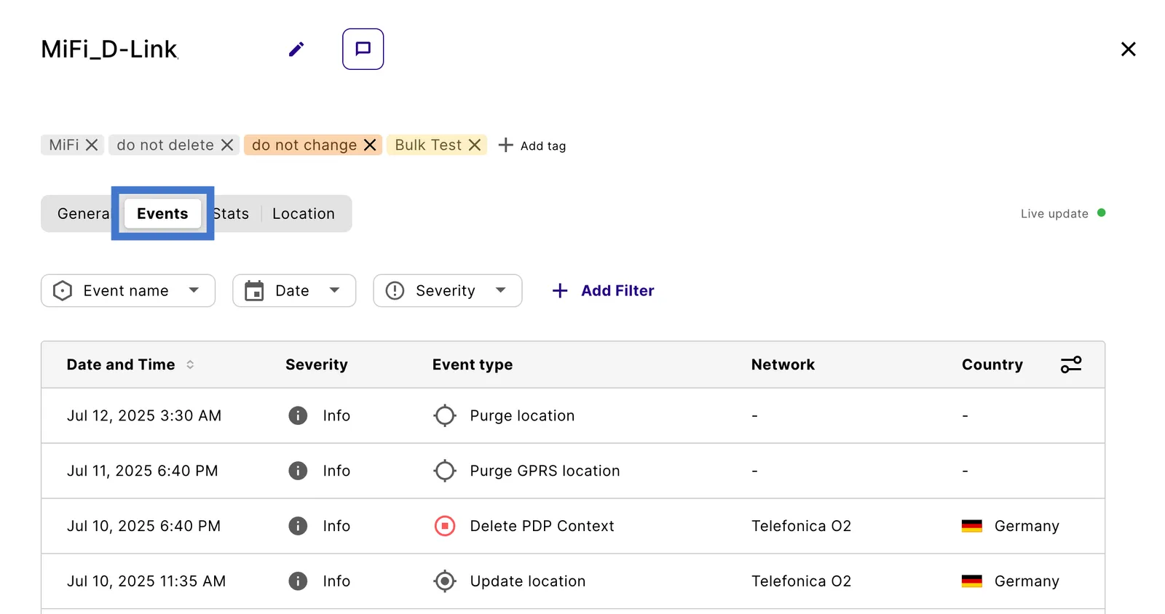Open the Date filter dropdown
1165x614 pixels.
[294, 290]
